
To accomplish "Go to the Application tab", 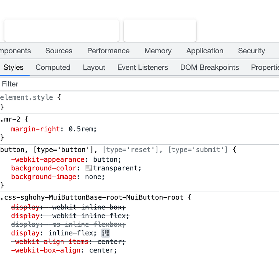I will 205,51.
